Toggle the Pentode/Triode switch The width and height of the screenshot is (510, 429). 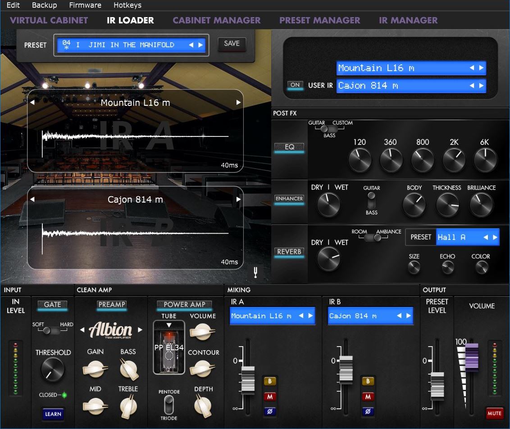tap(168, 404)
